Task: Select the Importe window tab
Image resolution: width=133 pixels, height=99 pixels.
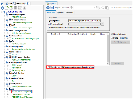Action: [x=51, y=3]
